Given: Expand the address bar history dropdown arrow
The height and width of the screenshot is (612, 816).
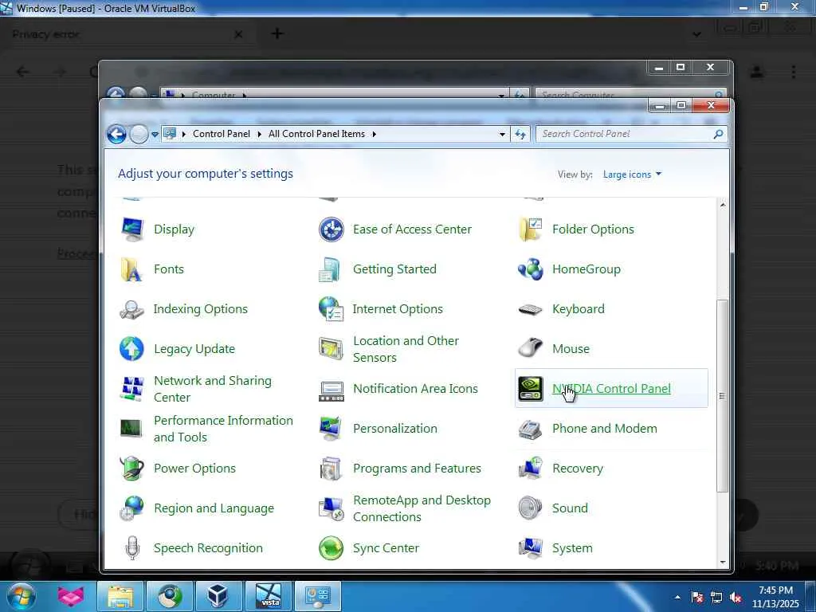Looking at the screenshot, I should (502, 134).
